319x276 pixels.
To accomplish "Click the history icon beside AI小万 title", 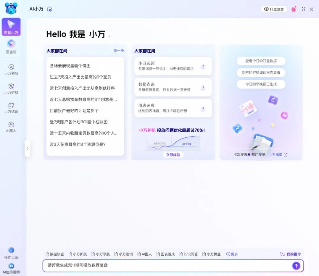I will (49, 9).
